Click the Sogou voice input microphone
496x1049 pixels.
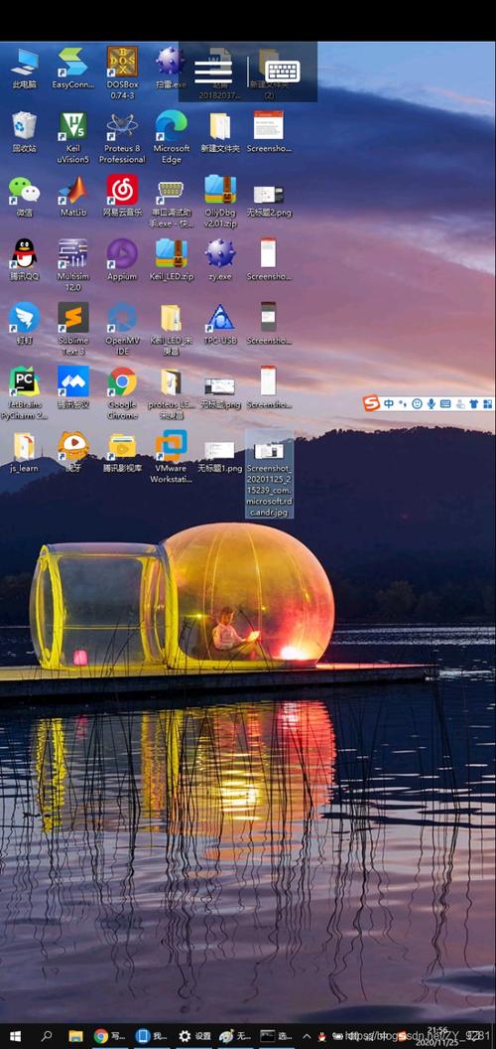[432, 403]
